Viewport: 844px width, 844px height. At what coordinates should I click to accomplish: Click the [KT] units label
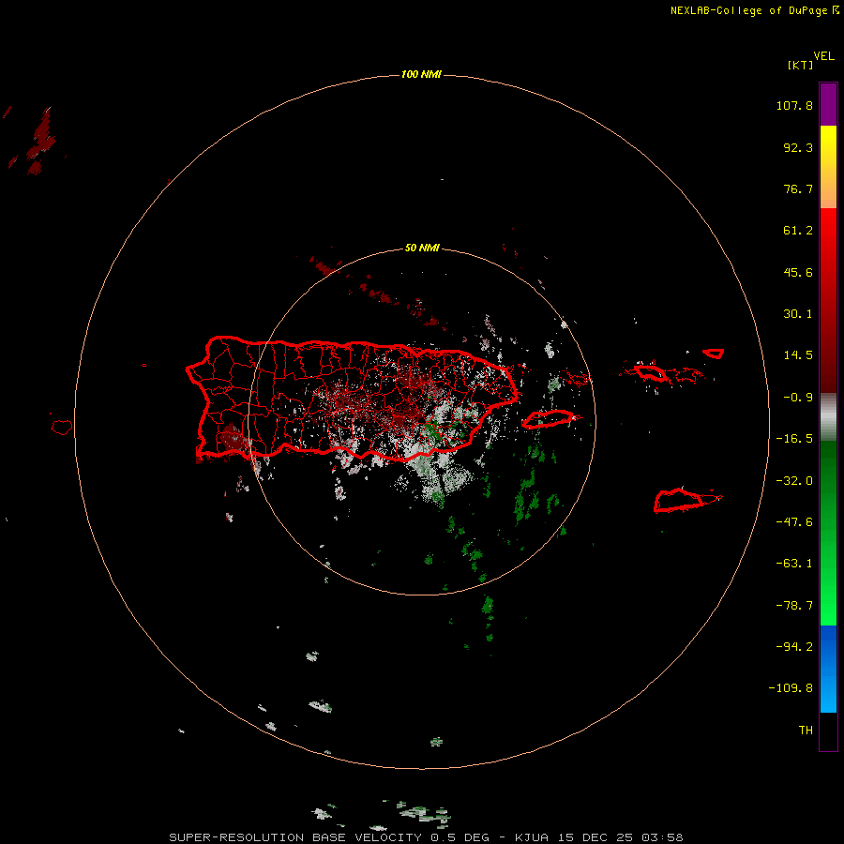click(800, 65)
